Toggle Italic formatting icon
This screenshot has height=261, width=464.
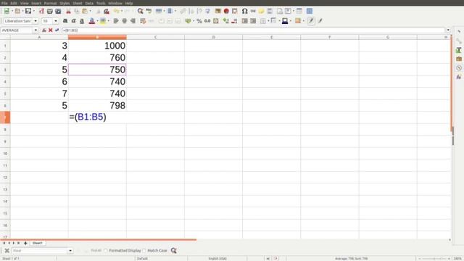73,21
